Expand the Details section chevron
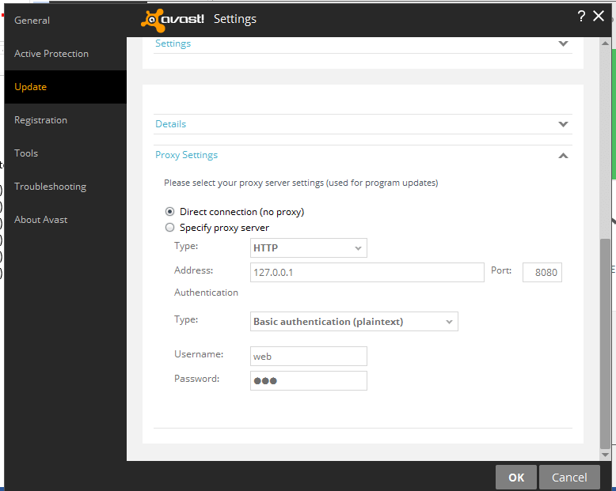 (563, 124)
